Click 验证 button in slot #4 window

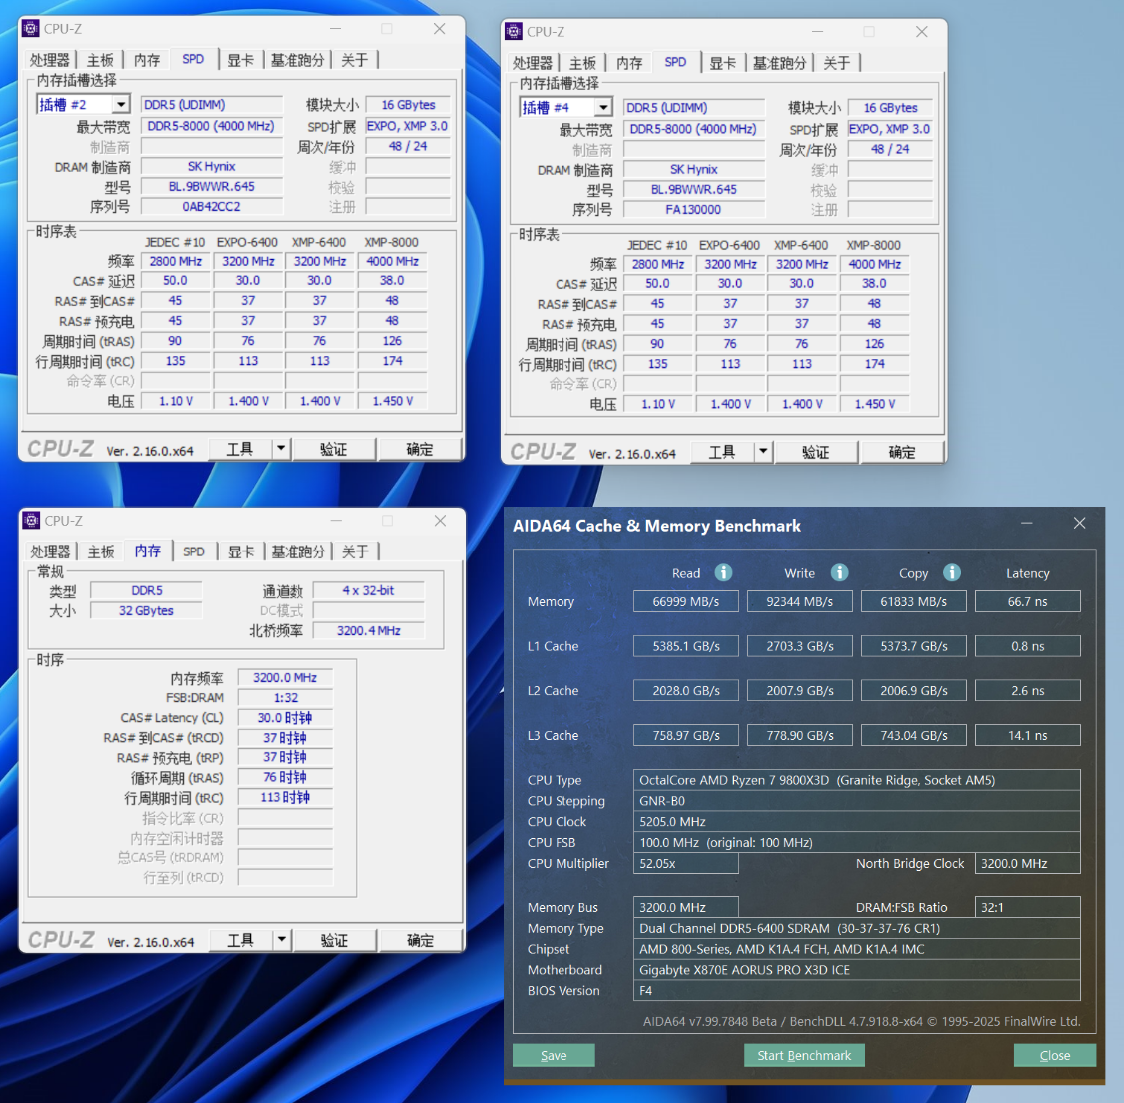pyautogui.click(x=815, y=452)
